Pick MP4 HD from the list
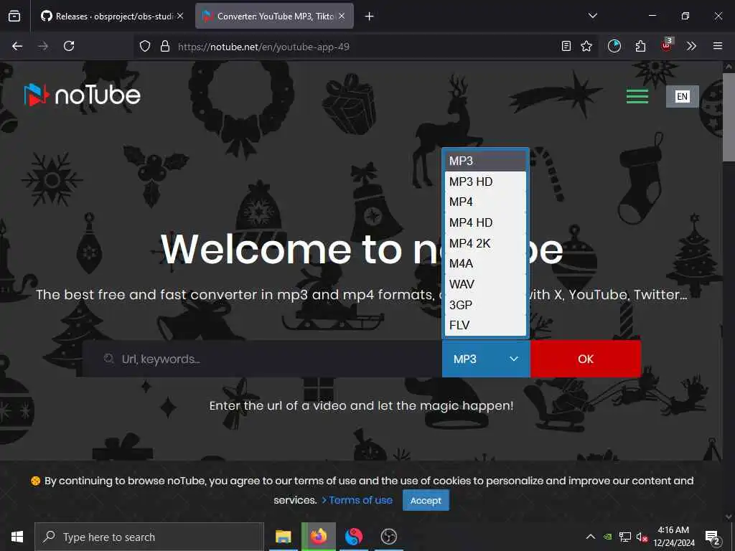The image size is (735, 551). click(485, 222)
